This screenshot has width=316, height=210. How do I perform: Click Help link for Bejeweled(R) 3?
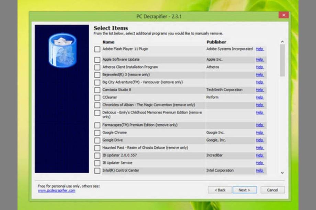[259, 75]
